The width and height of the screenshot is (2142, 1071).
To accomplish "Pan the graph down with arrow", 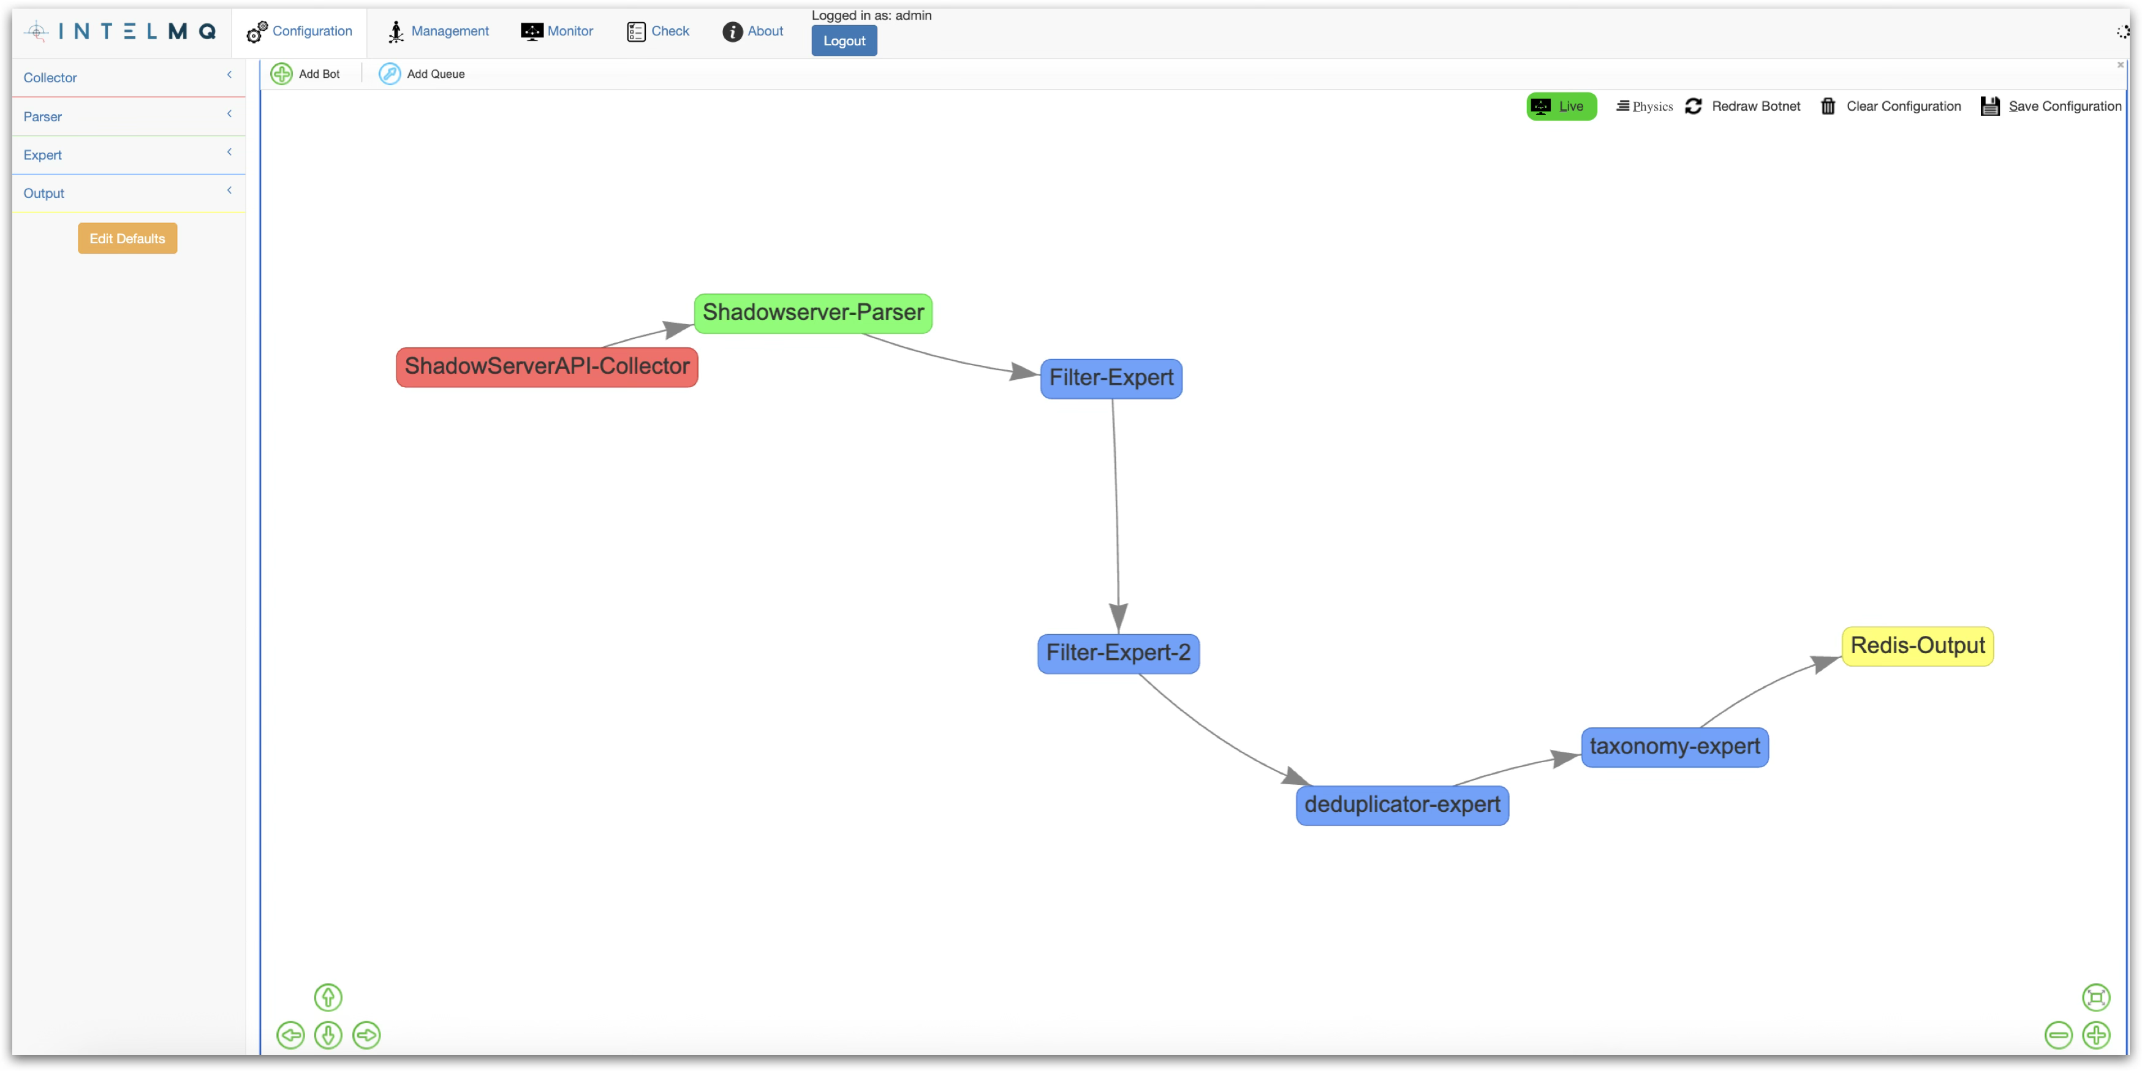I will [x=328, y=1035].
